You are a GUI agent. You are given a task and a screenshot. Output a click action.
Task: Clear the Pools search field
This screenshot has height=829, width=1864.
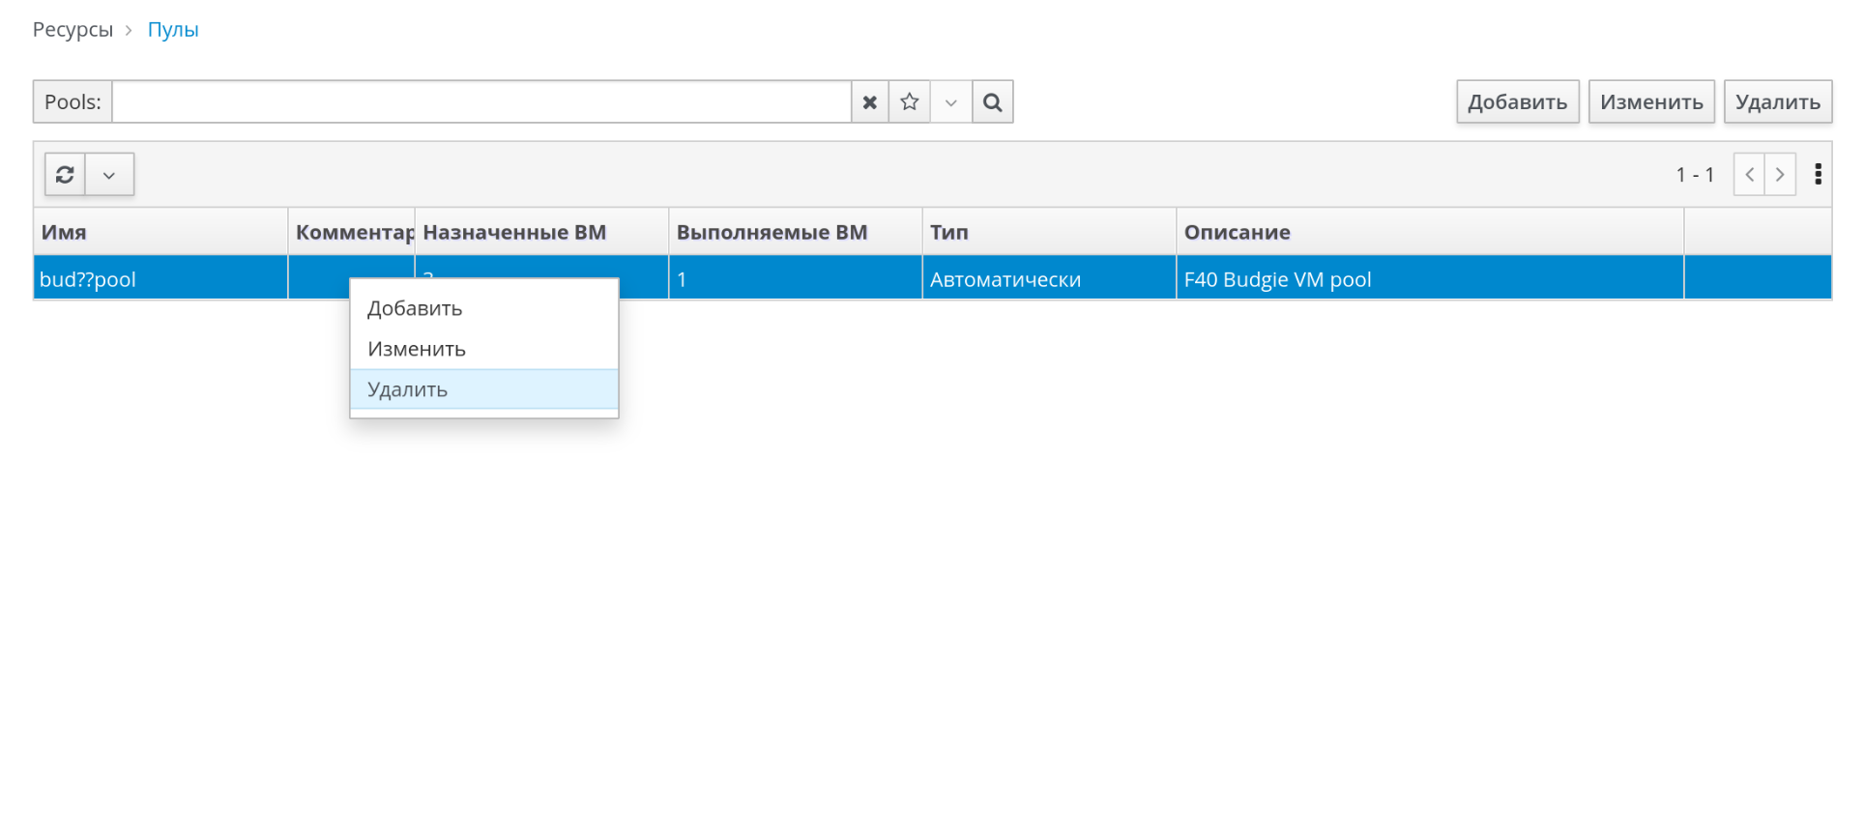(869, 102)
